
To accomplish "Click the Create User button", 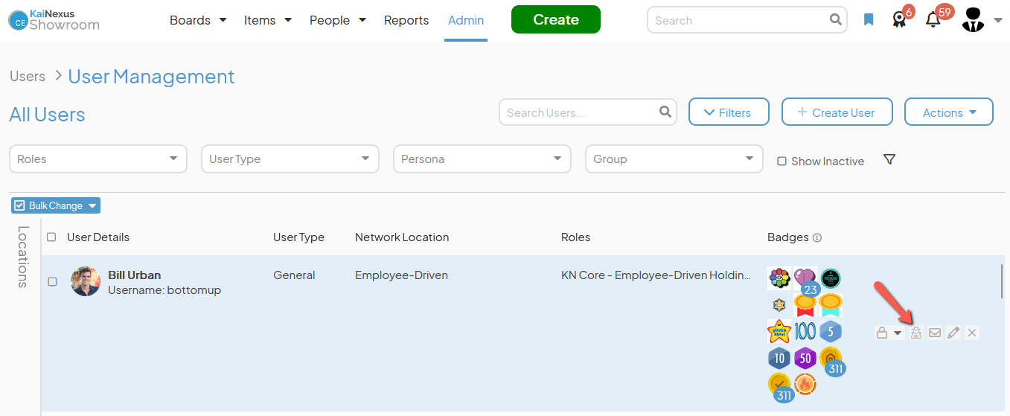I will (x=837, y=112).
